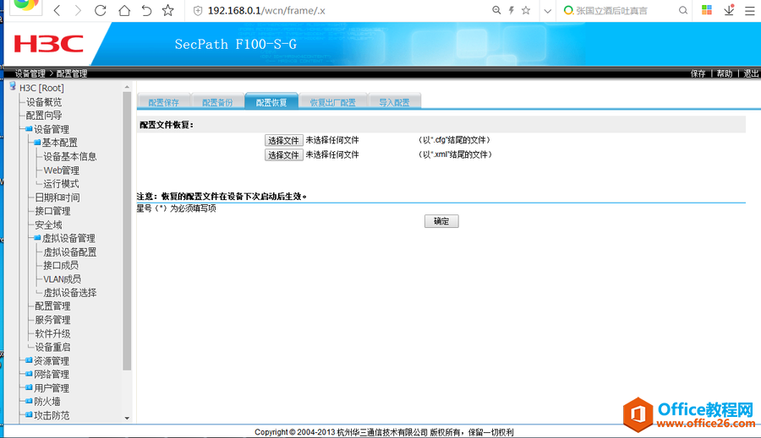Collapse the 基本配置 folder icon
761x438 pixels.
tap(37, 143)
